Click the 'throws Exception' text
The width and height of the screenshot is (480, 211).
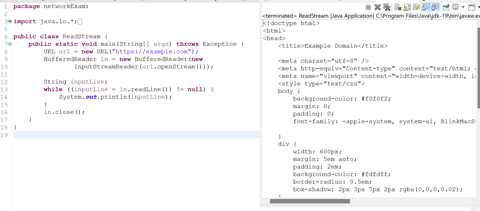point(206,44)
